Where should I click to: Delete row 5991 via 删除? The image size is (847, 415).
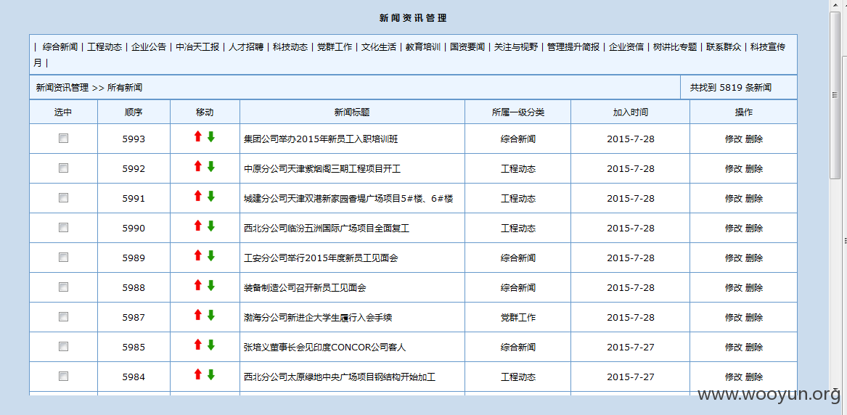click(x=754, y=198)
